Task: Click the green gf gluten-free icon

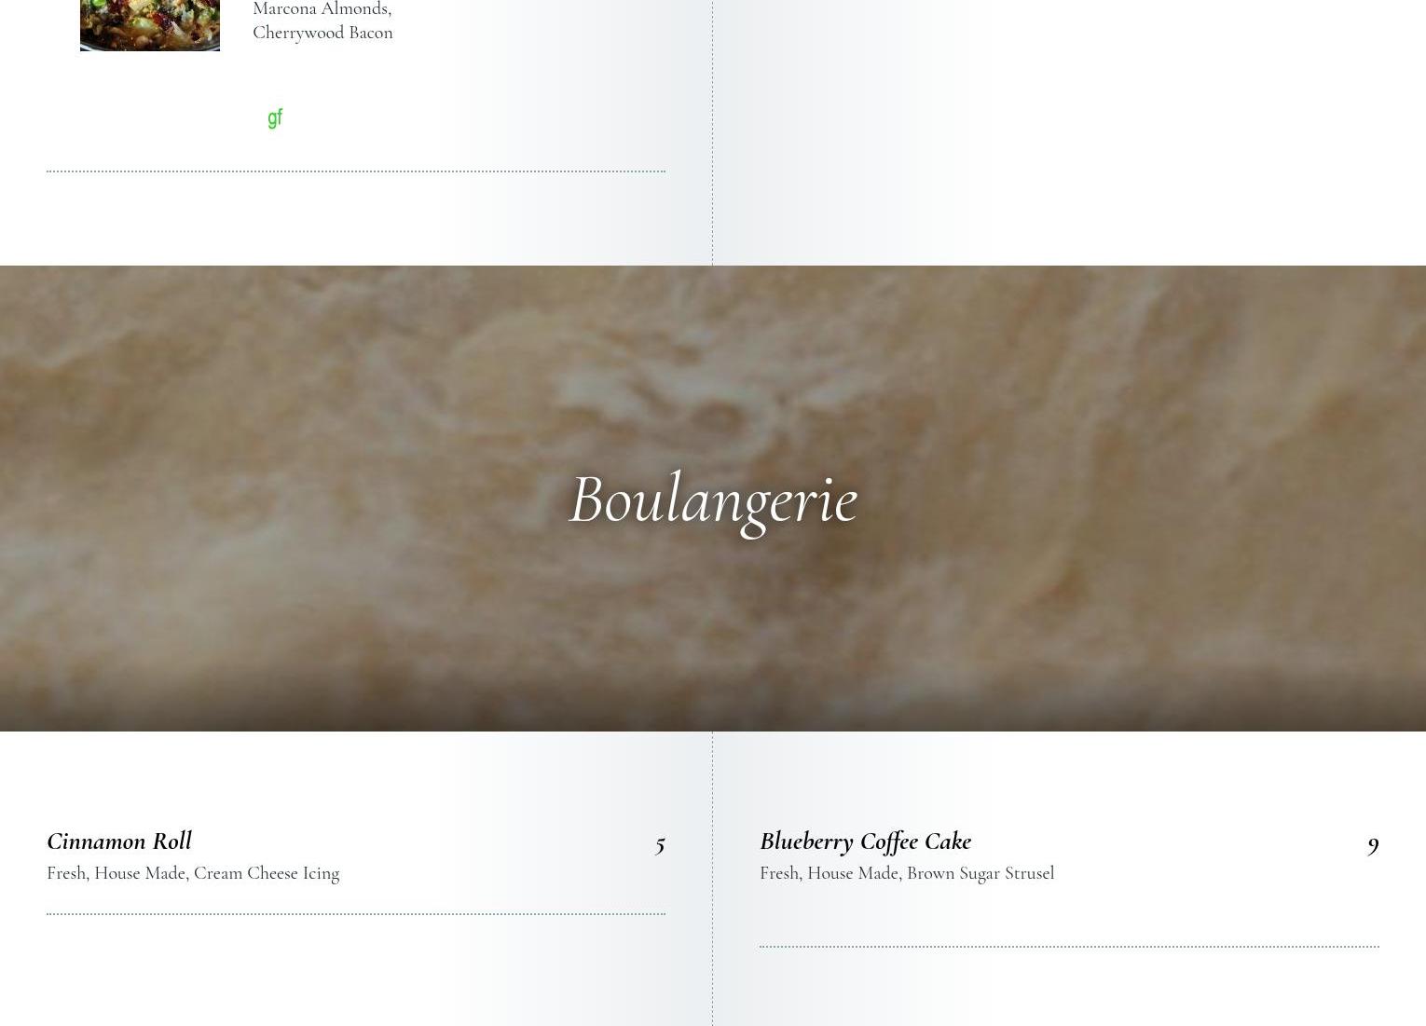Action: (x=275, y=118)
